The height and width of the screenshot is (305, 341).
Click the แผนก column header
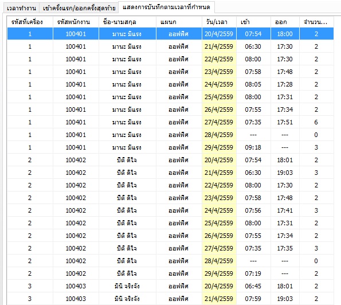tap(179, 22)
